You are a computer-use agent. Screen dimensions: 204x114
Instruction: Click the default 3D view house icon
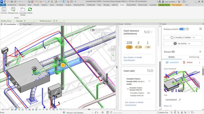[x=56, y=2]
